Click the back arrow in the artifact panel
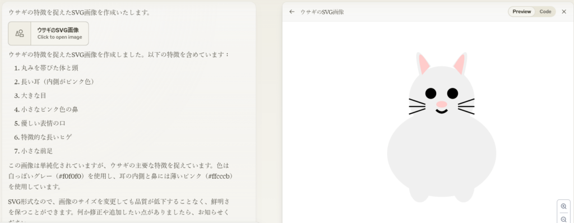 (291, 12)
